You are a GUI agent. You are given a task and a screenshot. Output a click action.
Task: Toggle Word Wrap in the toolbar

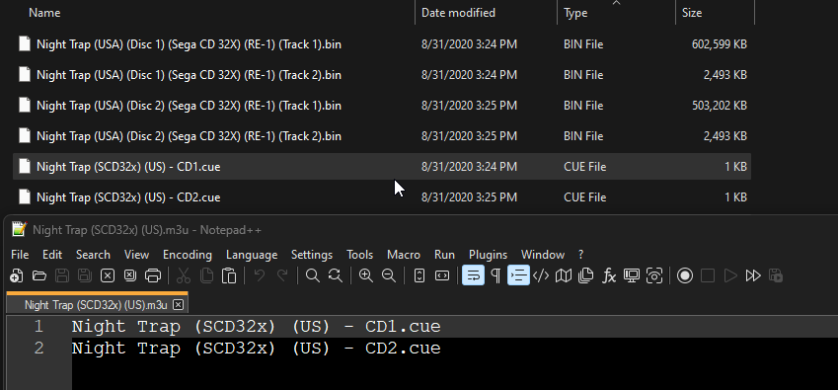(x=473, y=275)
